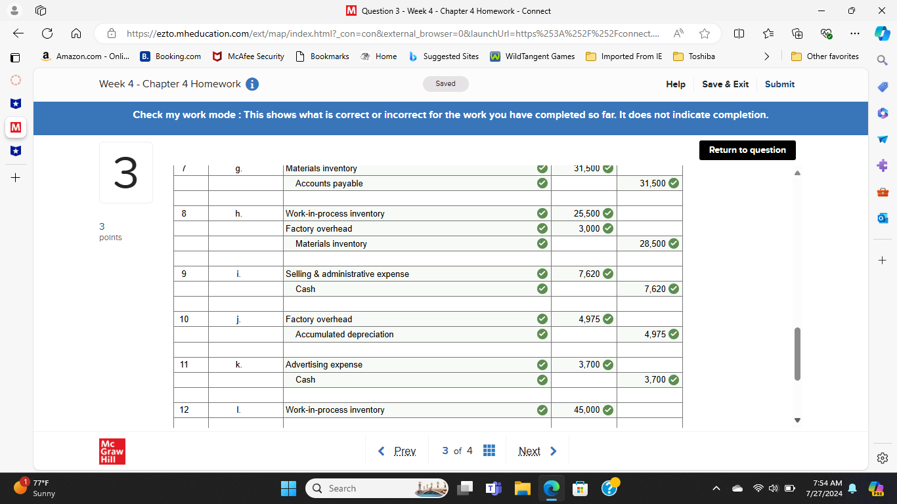
Task: Click the McGraw Hill logo
Action: click(x=112, y=451)
